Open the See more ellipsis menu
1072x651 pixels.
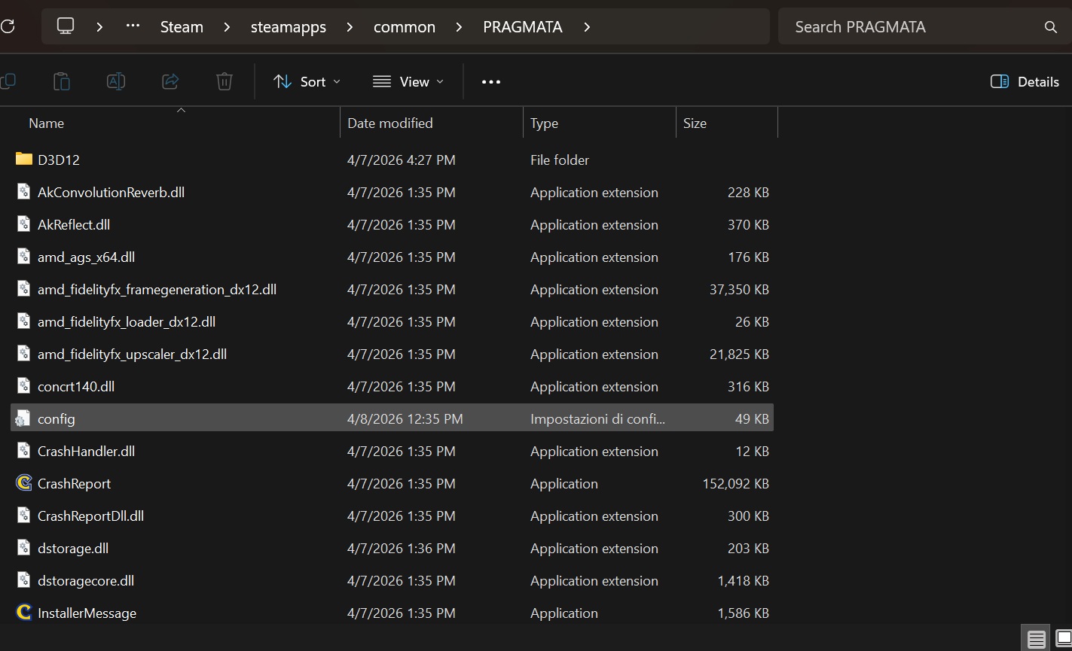point(491,81)
